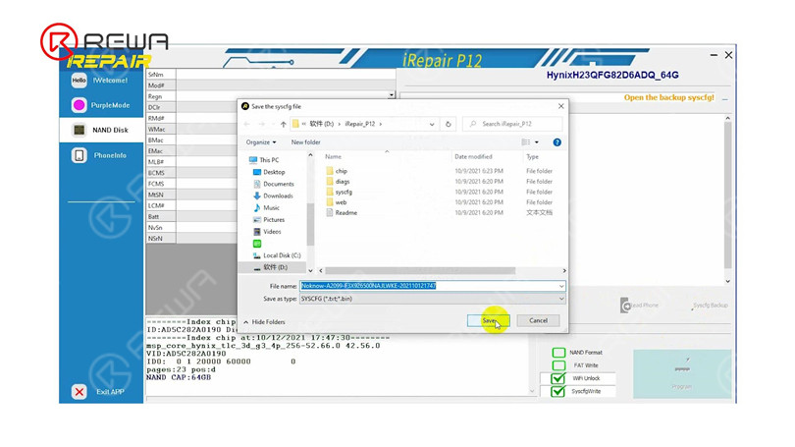The width and height of the screenshot is (795, 447).
Task: Close the Save the syscfg file dialog
Action: 560,106
